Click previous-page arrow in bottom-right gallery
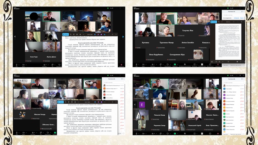 (x=134, y=104)
